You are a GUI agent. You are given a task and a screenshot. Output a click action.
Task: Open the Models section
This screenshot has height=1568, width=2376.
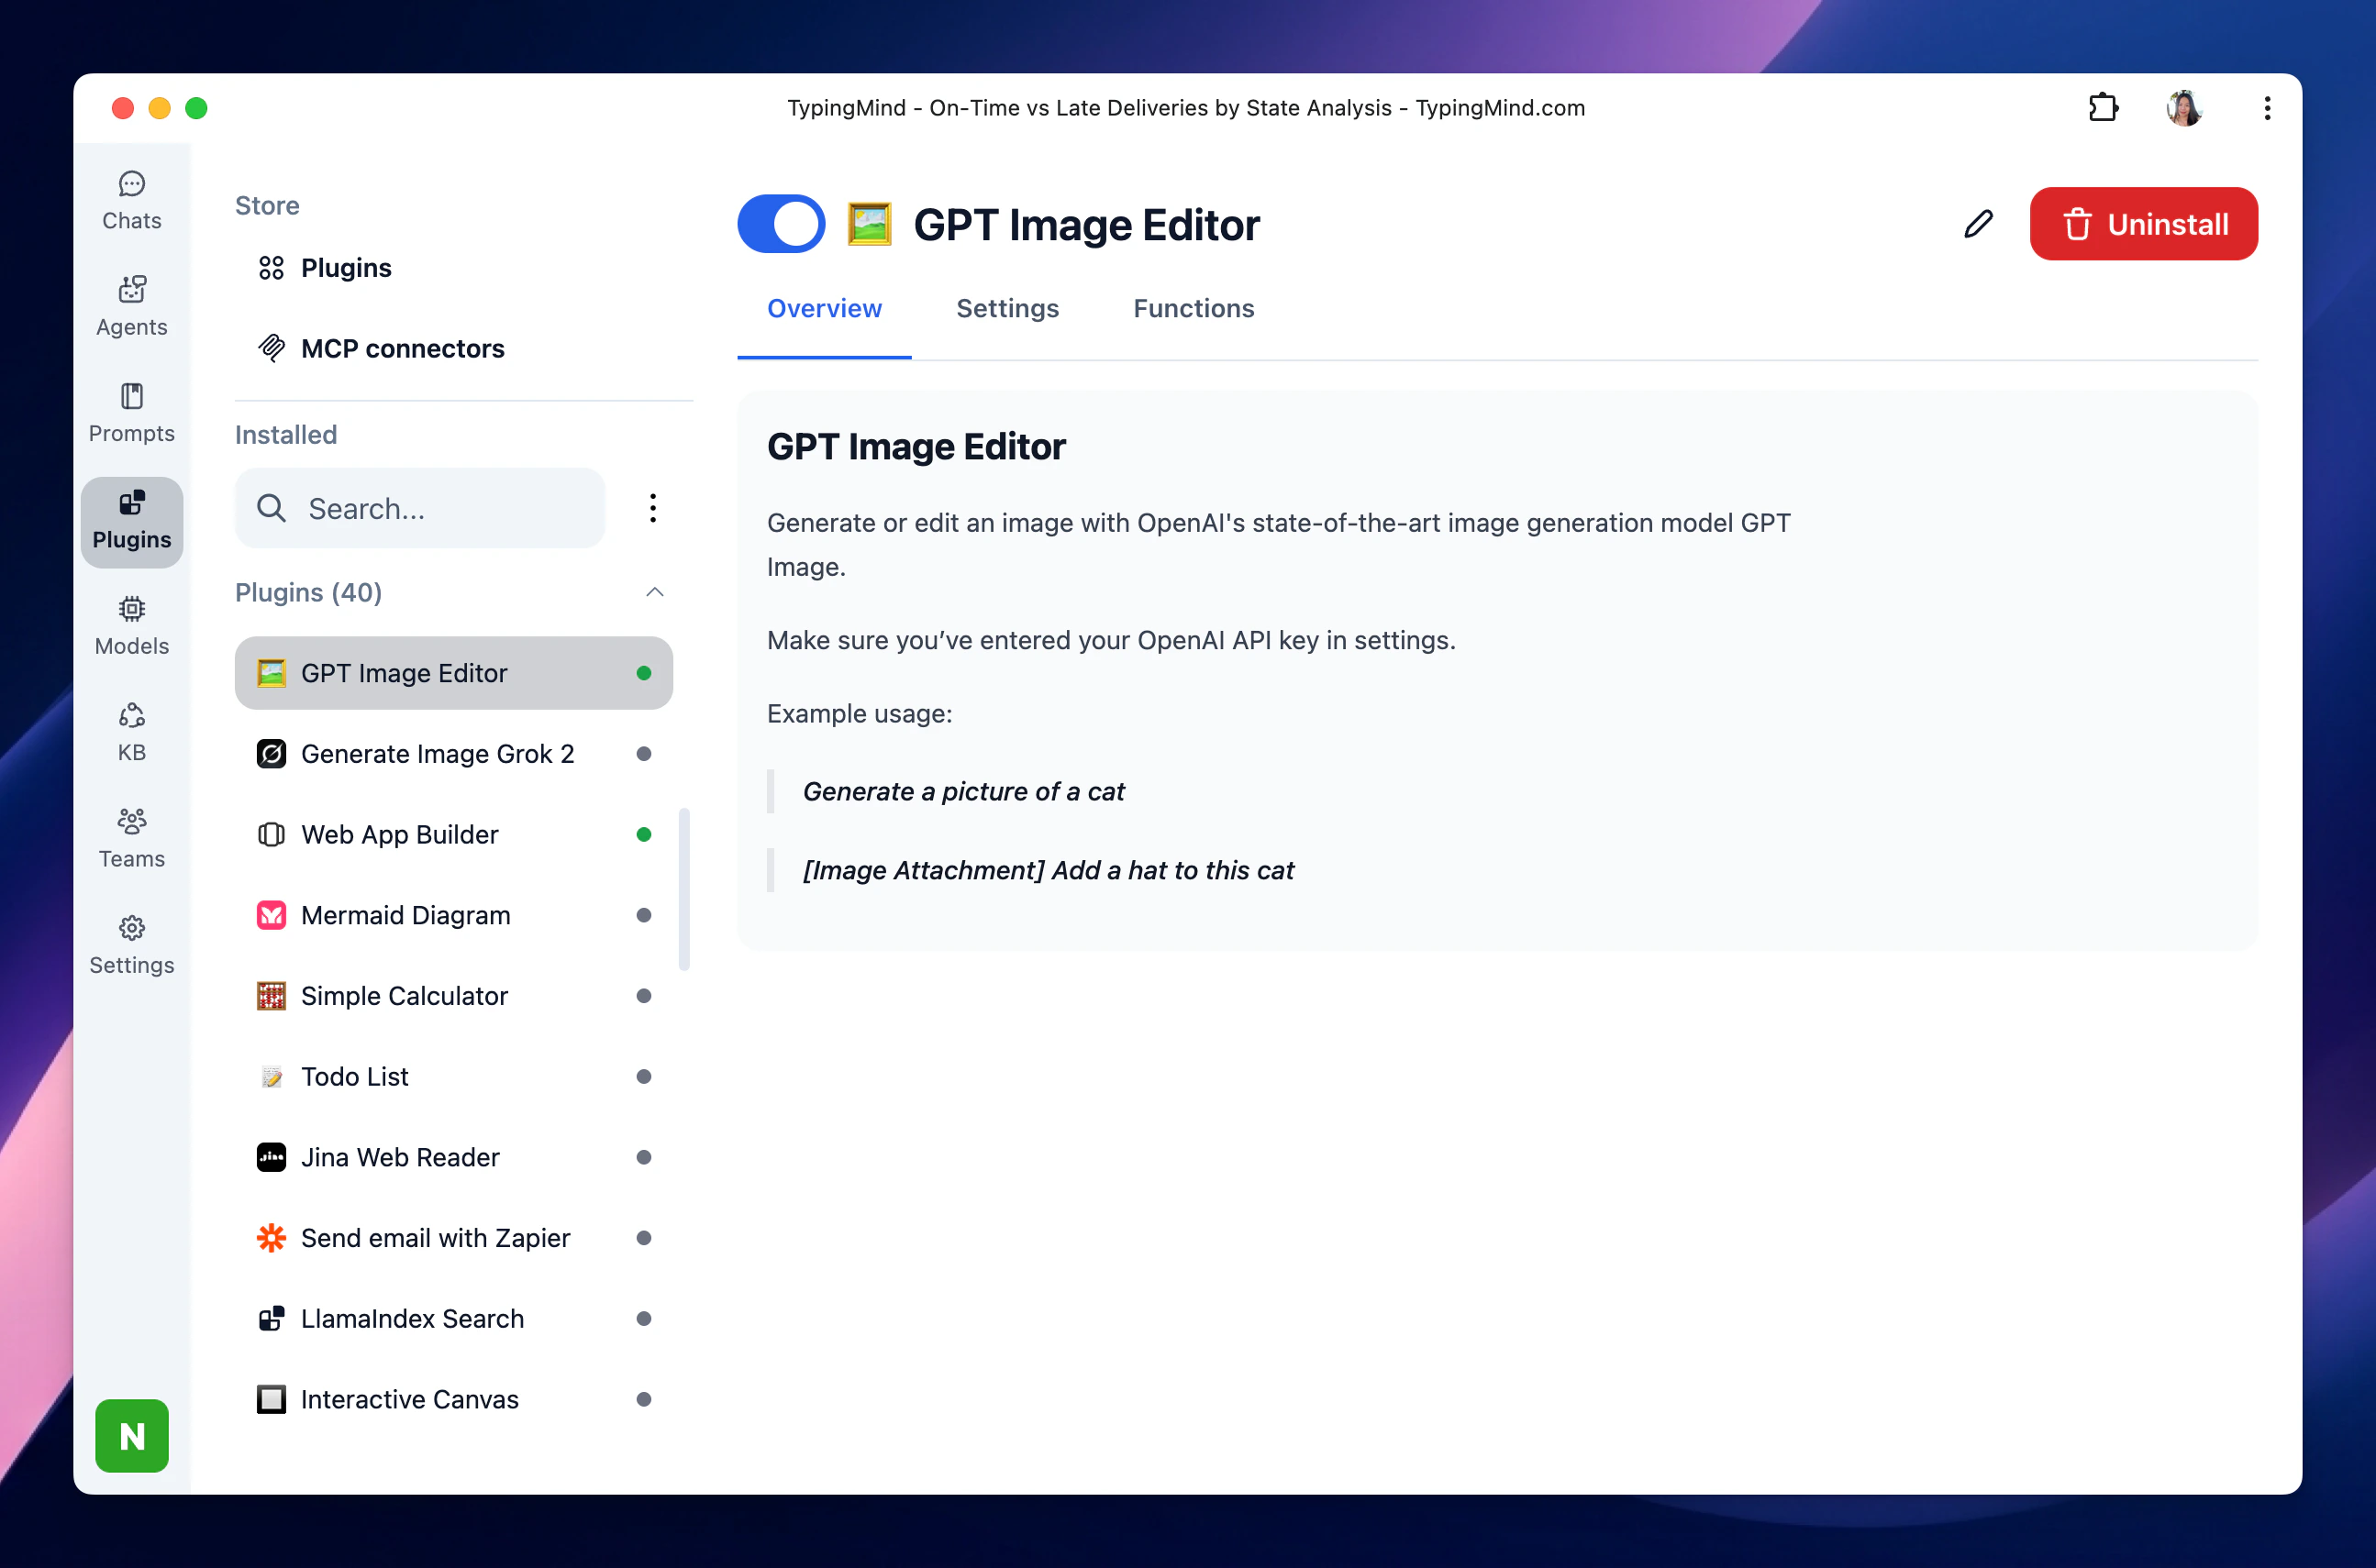(132, 626)
